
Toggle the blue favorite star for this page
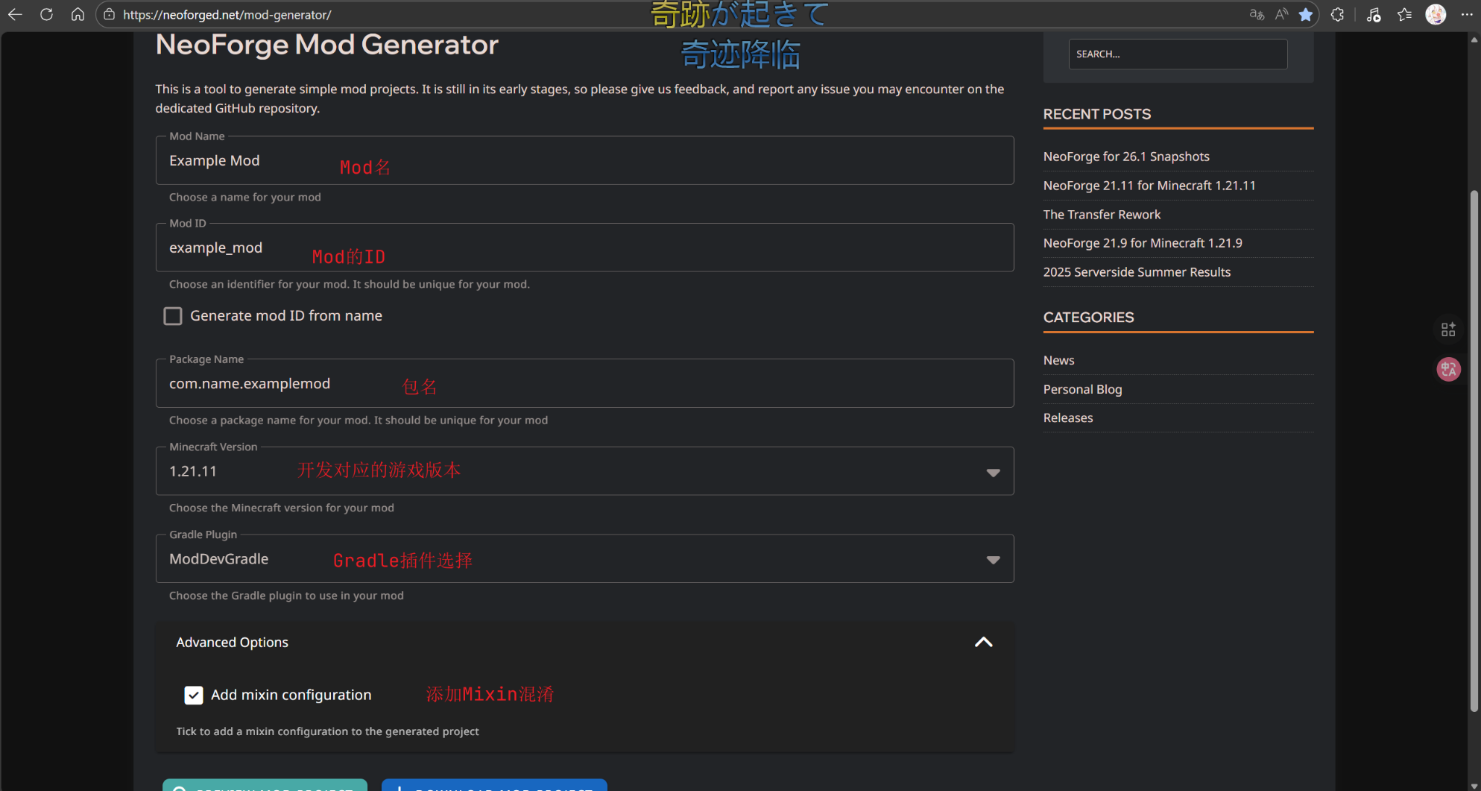(1306, 14)
